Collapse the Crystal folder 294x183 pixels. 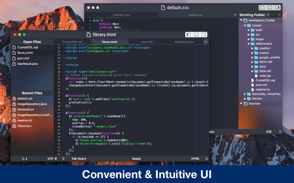click(x=245, y=25)
